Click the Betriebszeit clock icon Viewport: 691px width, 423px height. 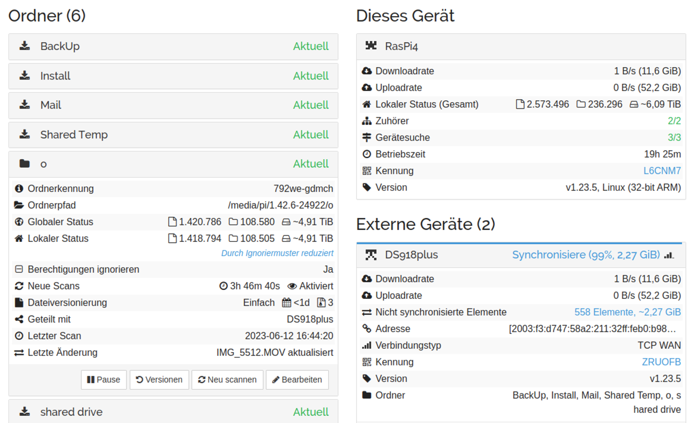tap(367, 154)
